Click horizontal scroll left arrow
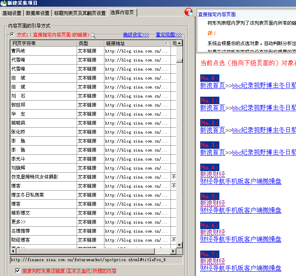 coord(13,251)
